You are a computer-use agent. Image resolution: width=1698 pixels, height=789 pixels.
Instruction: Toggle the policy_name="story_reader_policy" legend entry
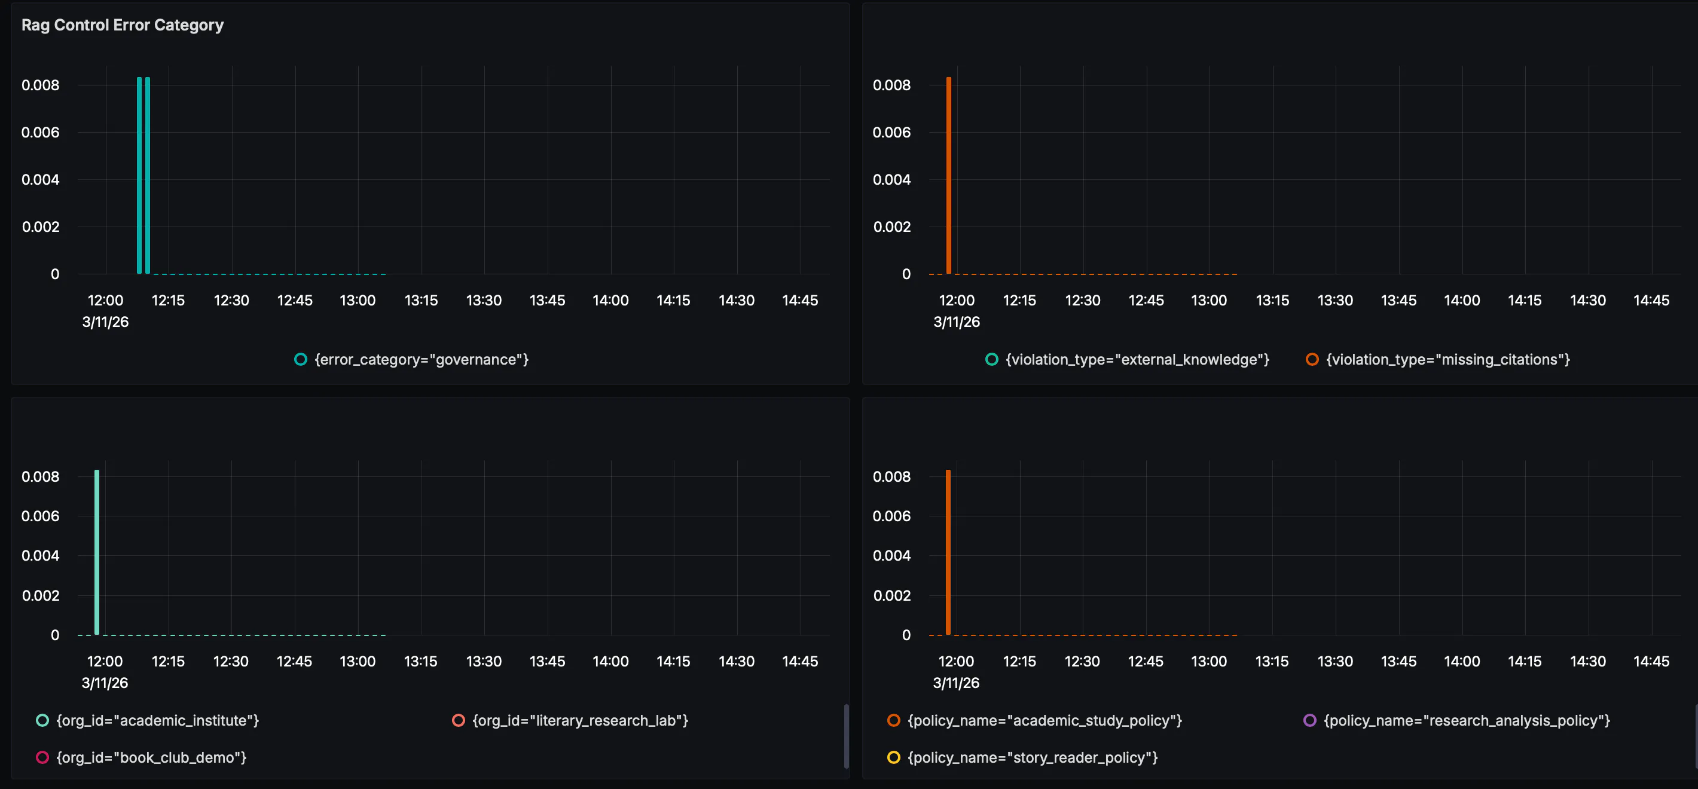(x=1022, y=757)
